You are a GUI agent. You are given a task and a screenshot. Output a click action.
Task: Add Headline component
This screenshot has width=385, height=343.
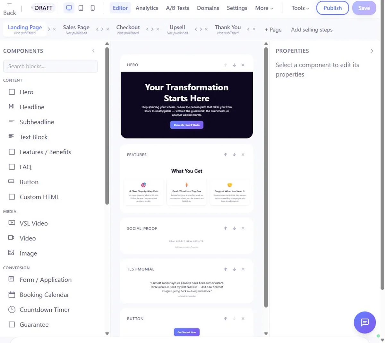coord(50,107)
